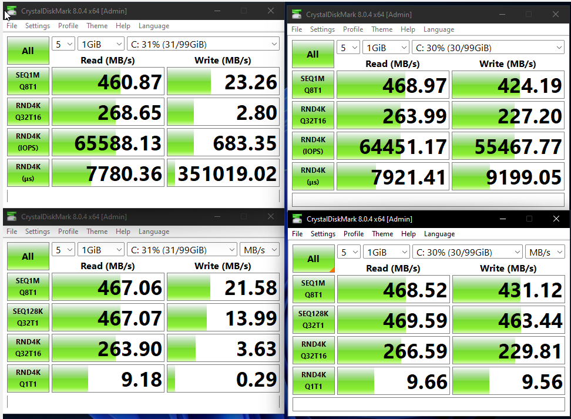
Task: Click the RND4K (IOPS) button in top-right window
Action: pyautogui.click(x=313, y=146)
